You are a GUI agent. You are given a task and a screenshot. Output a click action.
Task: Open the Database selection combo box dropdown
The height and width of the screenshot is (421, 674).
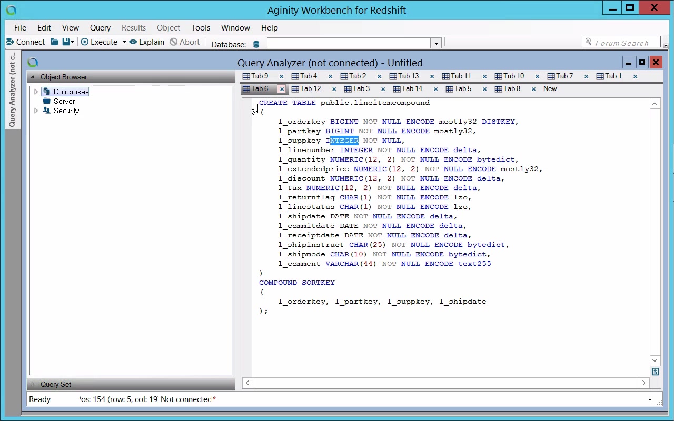point(435,44)
